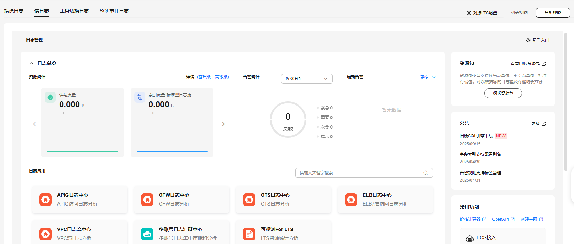Toggle the 新手入门 eye icon
Image resolution: width=574 pixels, height=244 pixels.
click(x=529, y=40)
